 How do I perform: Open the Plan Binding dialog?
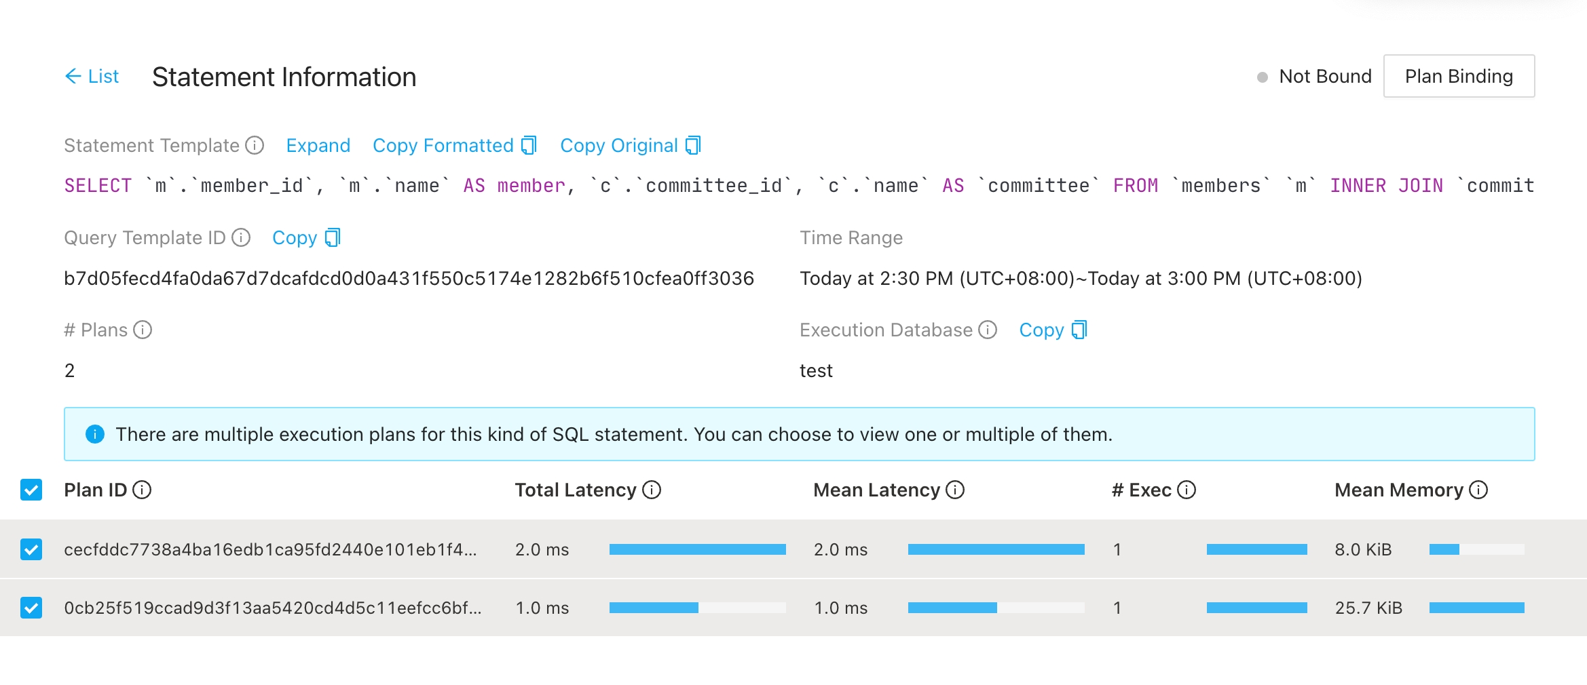click(x=1459, y=76)
